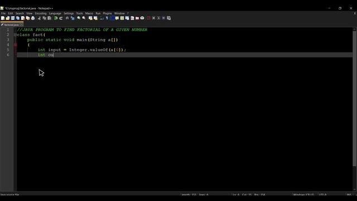Select the factorial.java document tab

point(11,25)
